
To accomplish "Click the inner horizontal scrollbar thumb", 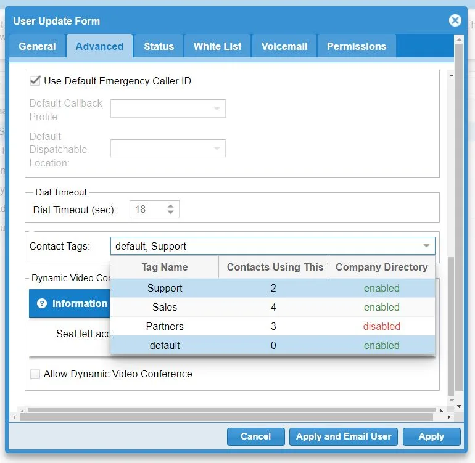I will tap(231, 410).
